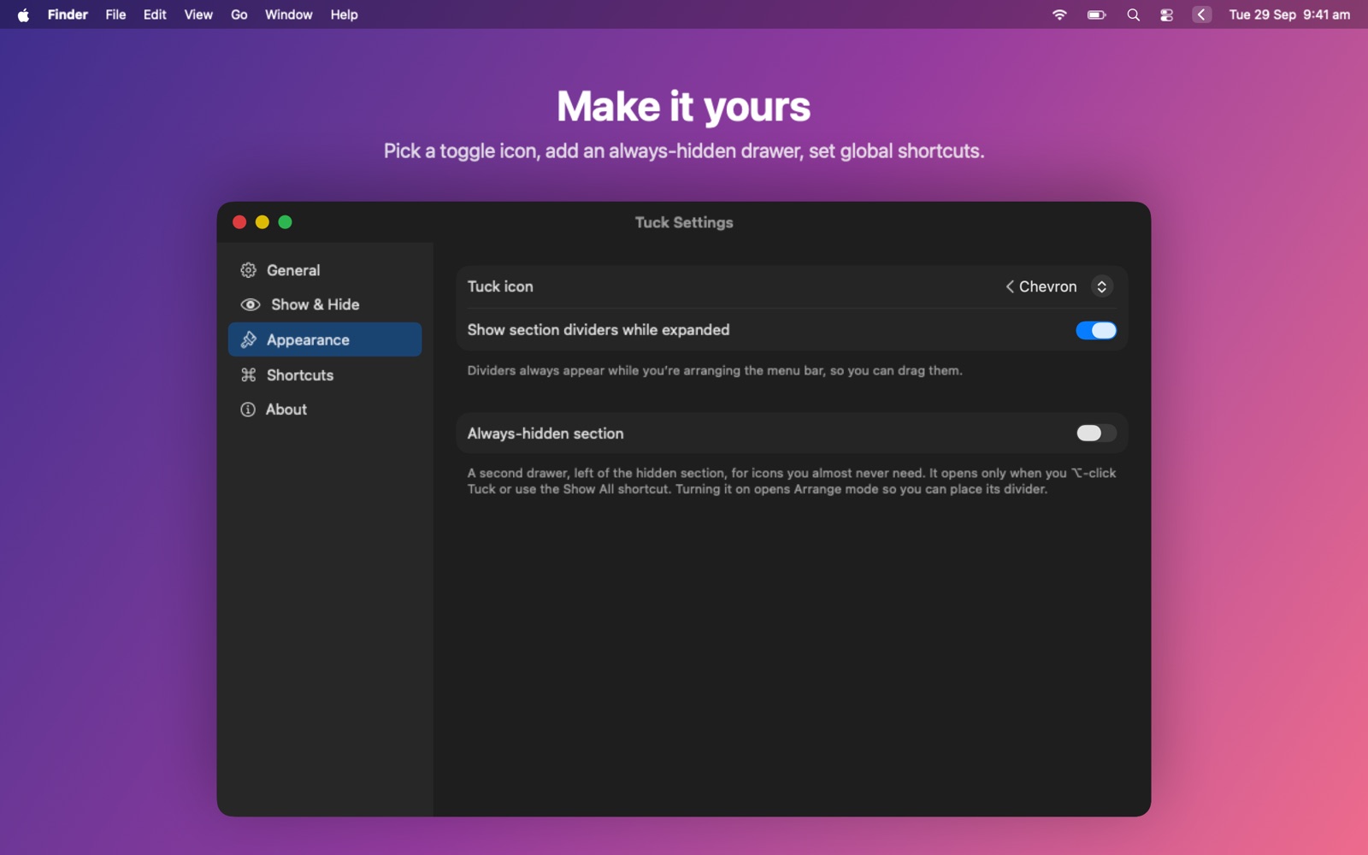
Task: Click the 'Make it yours' heading
Action: 684,107
